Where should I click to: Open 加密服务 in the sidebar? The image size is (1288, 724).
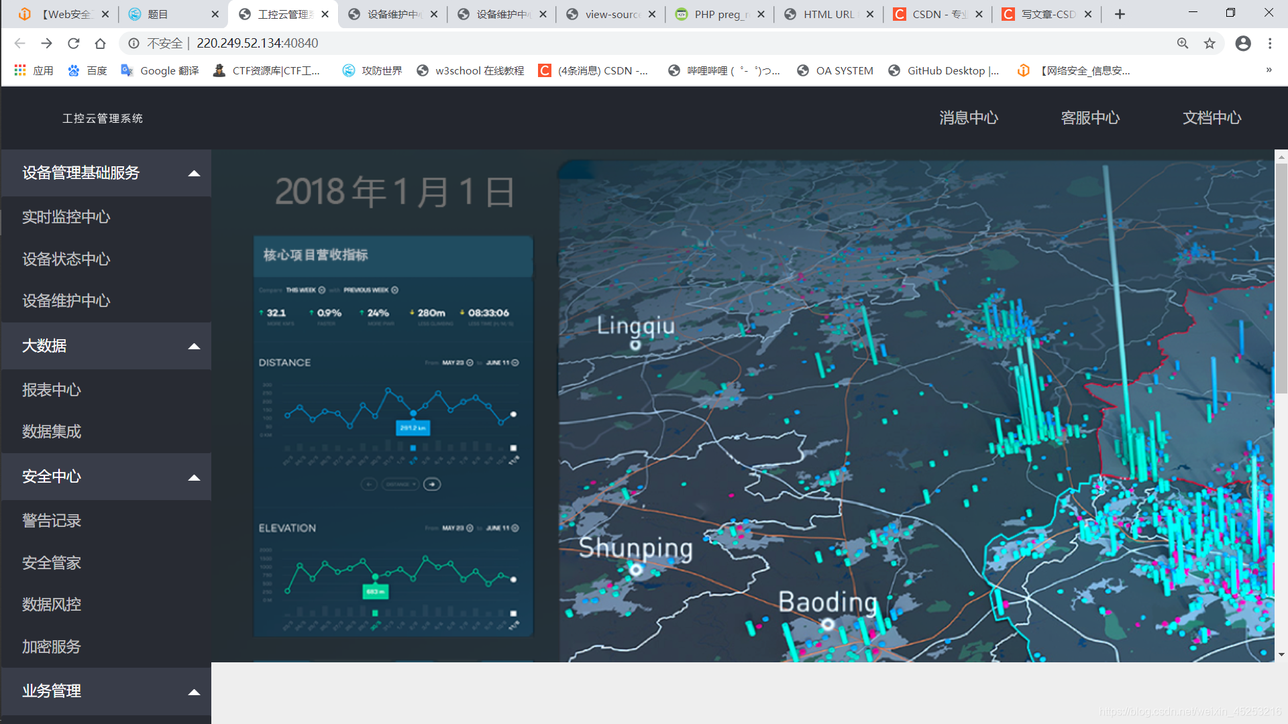tap(51, 647)
